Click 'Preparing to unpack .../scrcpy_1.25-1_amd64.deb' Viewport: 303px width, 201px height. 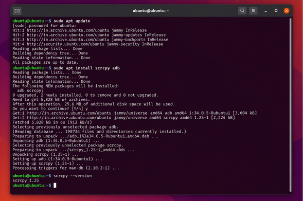pyautogui.click(x=73, y=150)
